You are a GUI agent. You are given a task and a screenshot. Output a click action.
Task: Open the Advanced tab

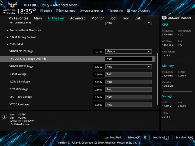(78, 18)
